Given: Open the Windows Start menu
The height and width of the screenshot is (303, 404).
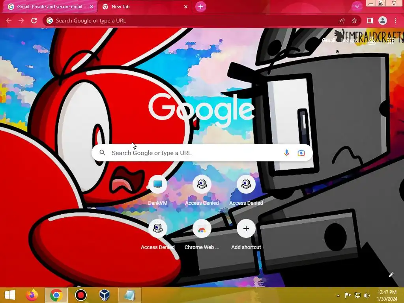Looking at the screenshot, I should (x=10, y=295).
